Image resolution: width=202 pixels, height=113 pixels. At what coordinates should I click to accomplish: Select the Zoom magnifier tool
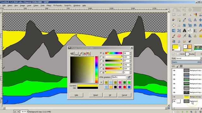point(190,20)
